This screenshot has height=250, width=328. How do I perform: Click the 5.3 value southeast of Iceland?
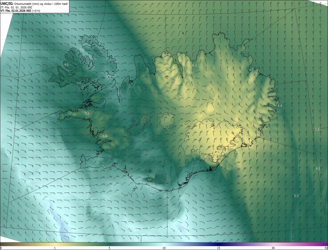(x=296, y=196)
